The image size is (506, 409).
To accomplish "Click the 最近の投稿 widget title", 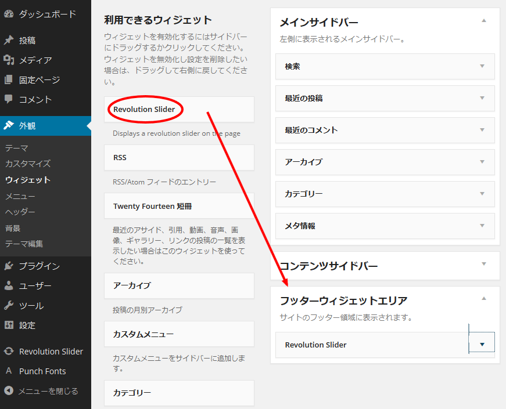I will (x=304, y=98).
